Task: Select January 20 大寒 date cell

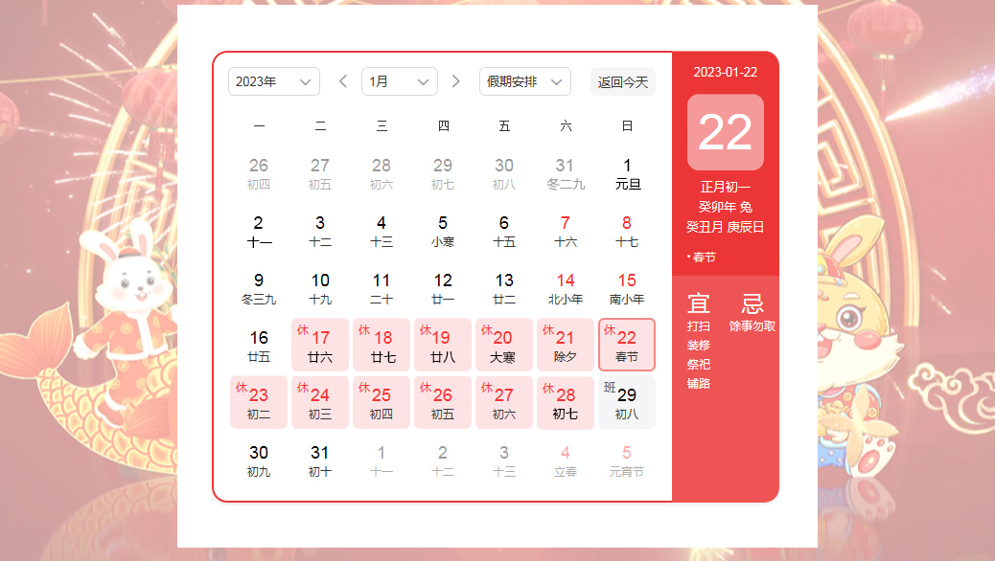Action: coord(504,346)
